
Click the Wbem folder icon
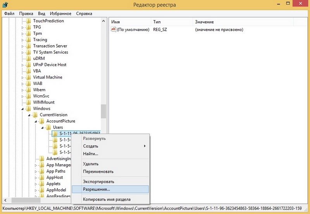28,90
